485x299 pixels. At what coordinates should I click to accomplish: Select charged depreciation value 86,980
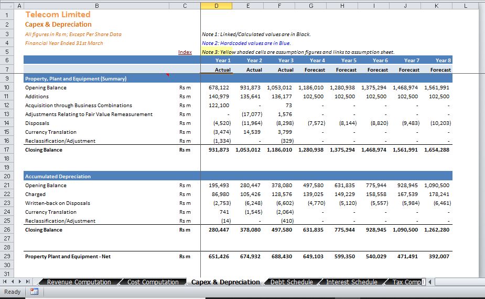click(x=220, y=194)
